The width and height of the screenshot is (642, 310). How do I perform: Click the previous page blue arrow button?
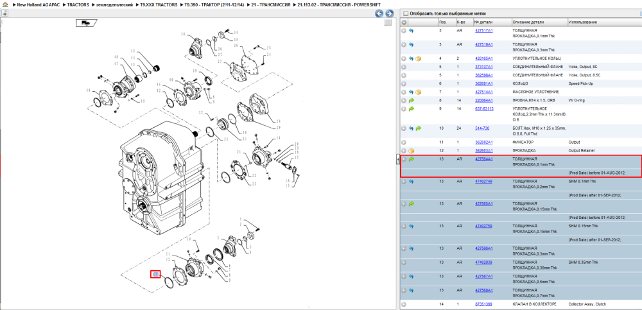(379, 13)
